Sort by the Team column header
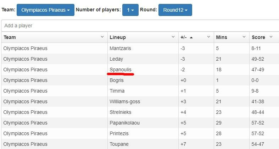Viewport: 279px width, 149px height. (x=10, y=37)
